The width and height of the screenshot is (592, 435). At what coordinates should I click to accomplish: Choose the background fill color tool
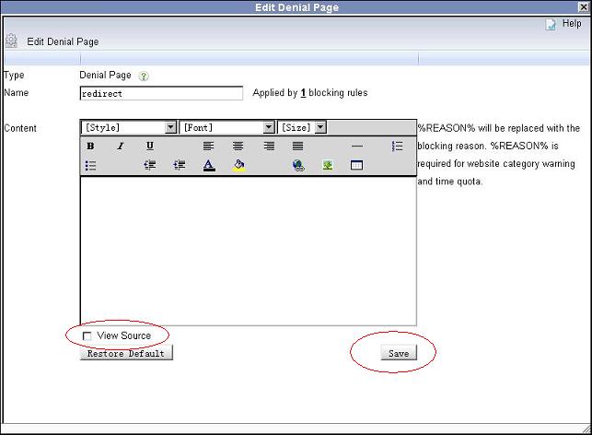[238, 165]
